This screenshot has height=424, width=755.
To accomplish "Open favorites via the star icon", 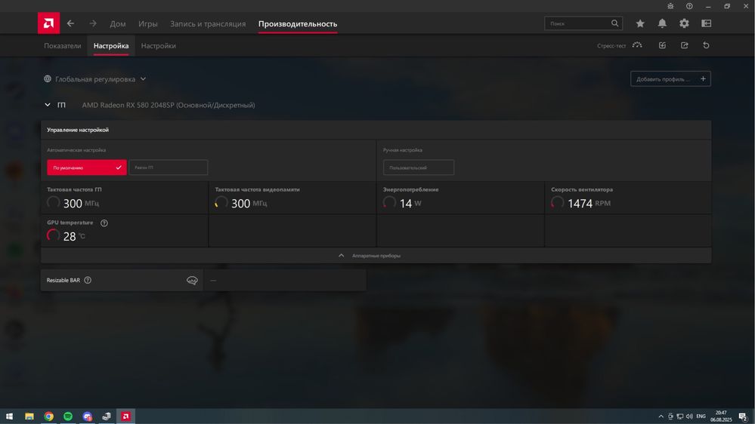I will pyautogui.click(x=640, y=23).
